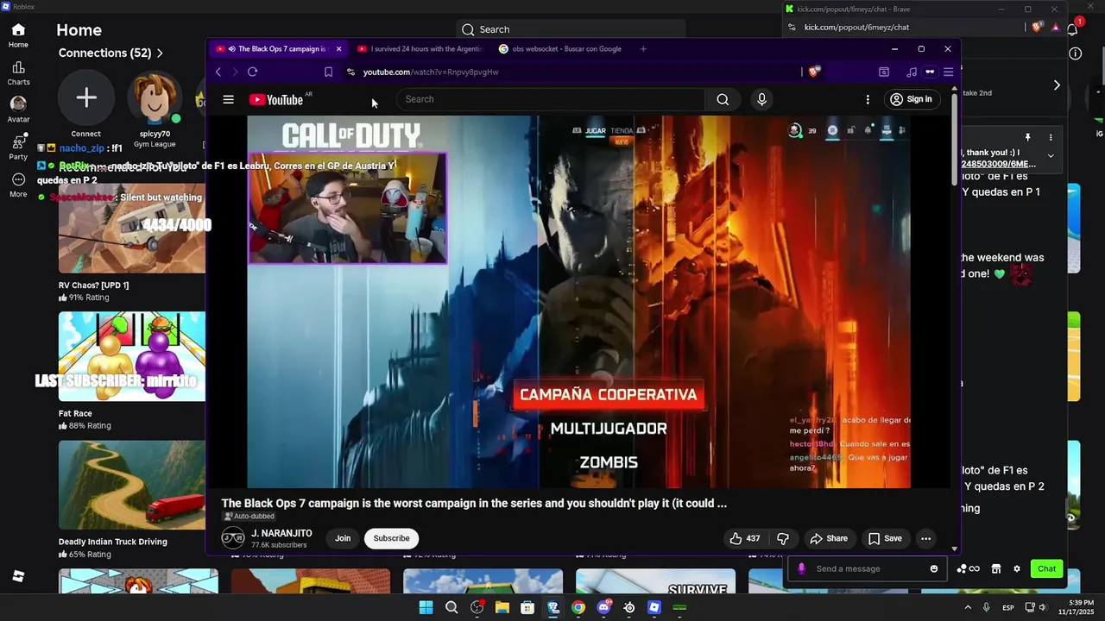Open Roblox Party sidebar item
The height and width of the screenshot is (621, 1105).
click(18, 147)
